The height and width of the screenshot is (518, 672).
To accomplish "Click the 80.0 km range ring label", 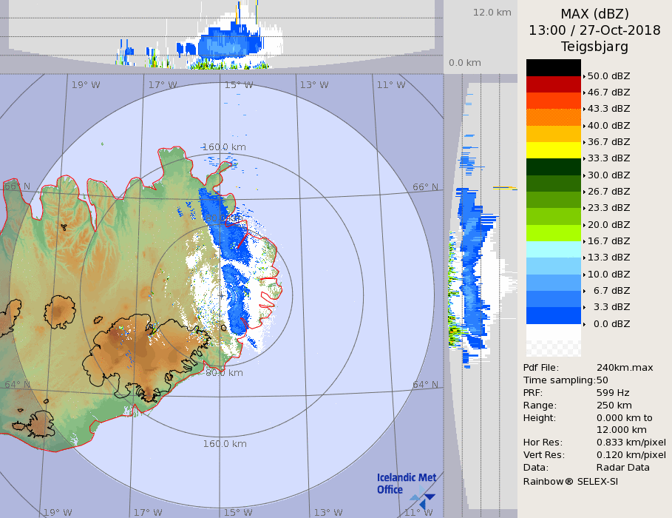I will pyautogui.click(x=224, y=373).
